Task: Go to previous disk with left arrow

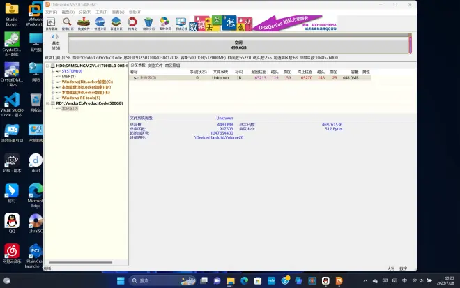Action: point(53,36)
